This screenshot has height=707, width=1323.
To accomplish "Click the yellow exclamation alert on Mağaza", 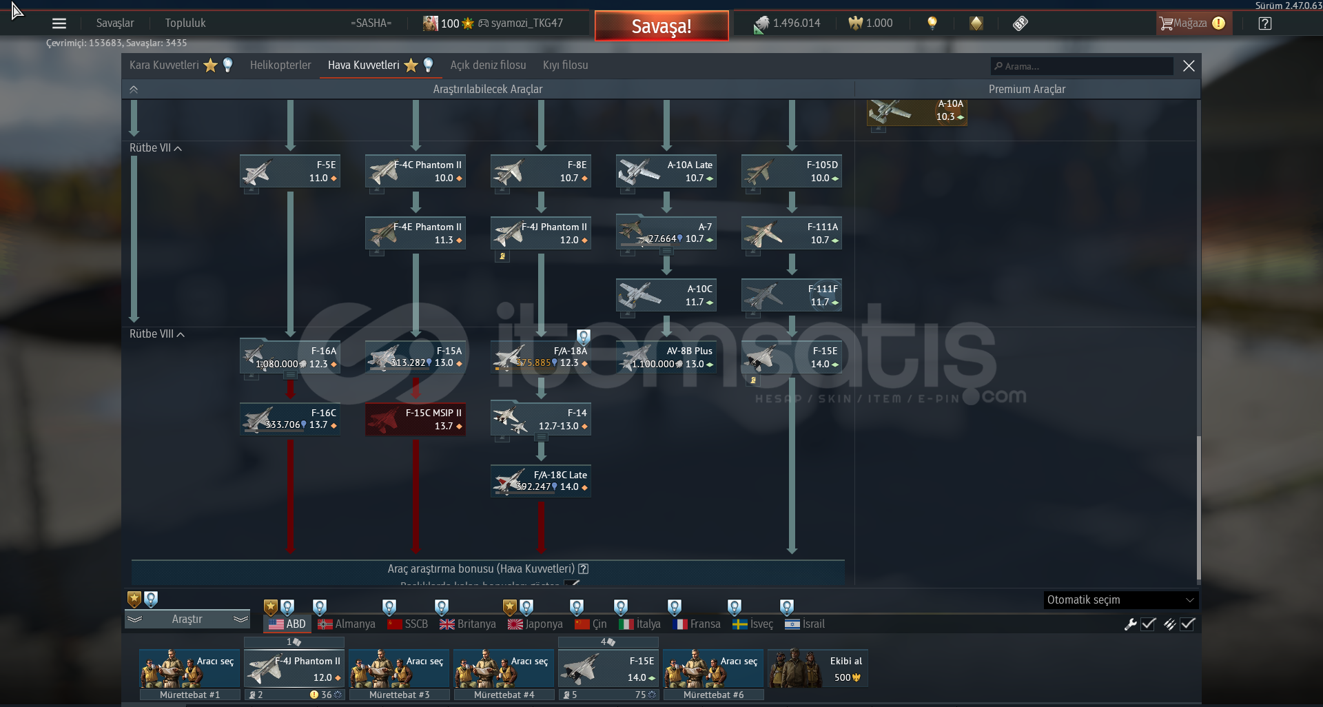I will pos(1218,23).
